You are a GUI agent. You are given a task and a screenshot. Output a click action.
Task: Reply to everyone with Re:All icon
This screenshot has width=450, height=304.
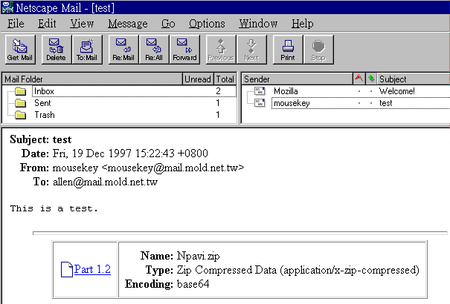coord(153,49)
